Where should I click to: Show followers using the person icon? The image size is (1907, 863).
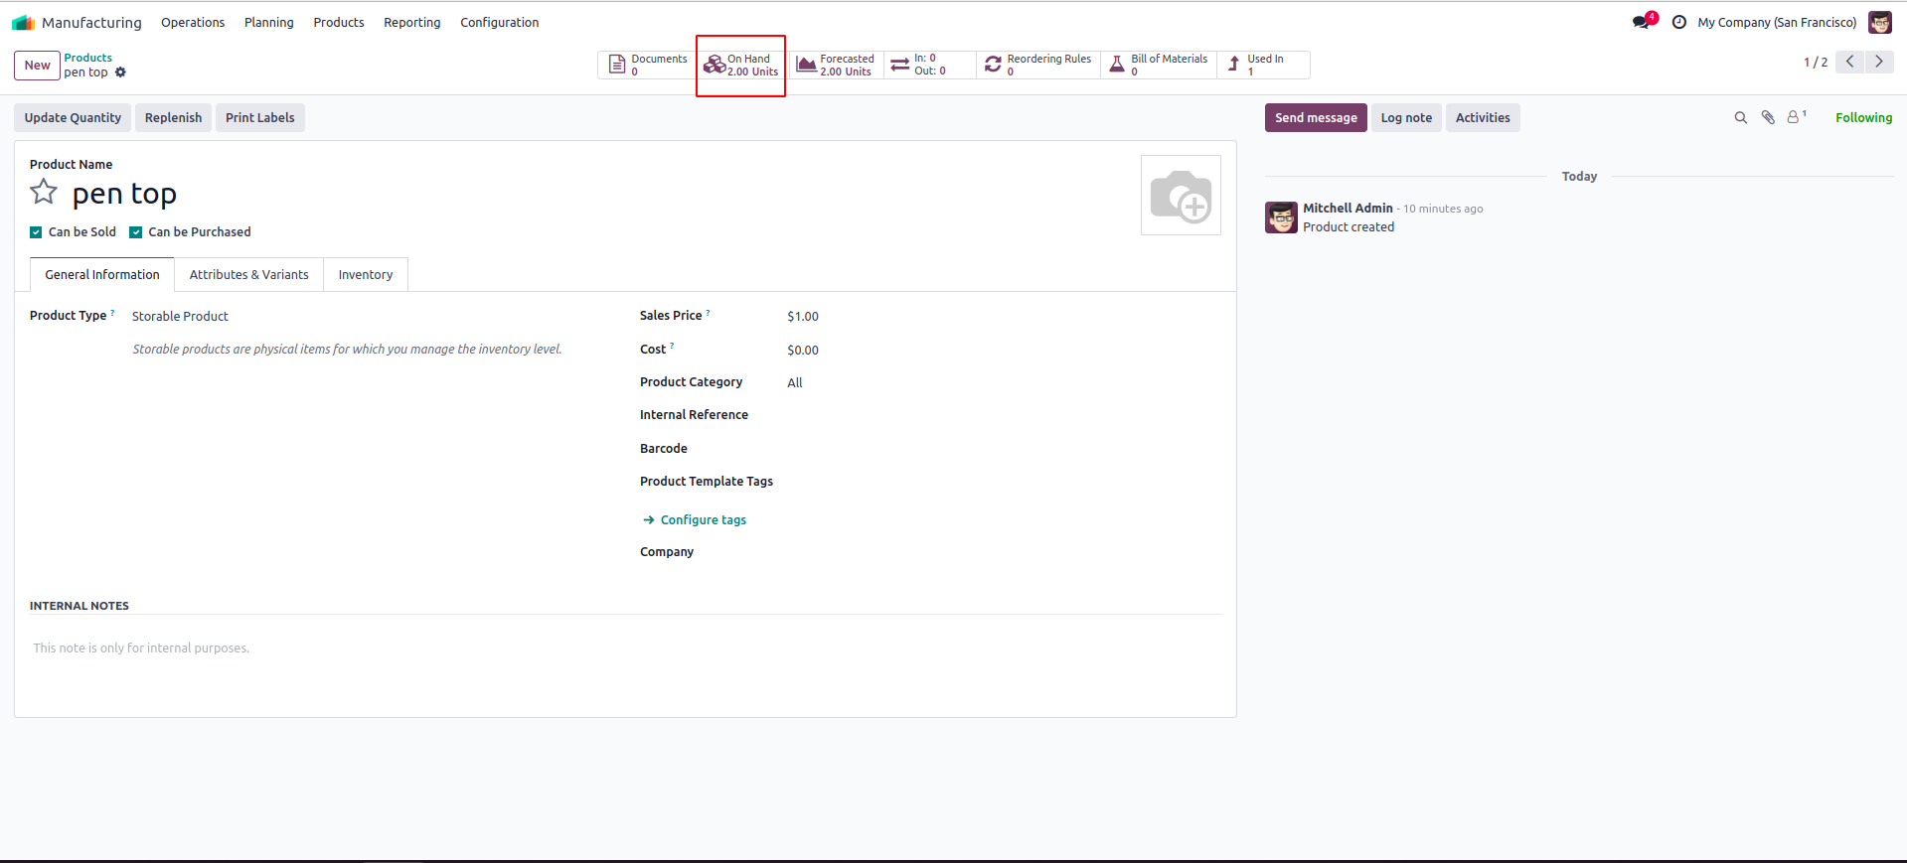point(1796,117)
